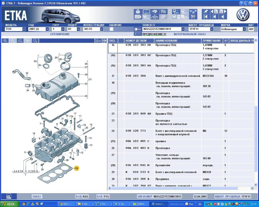Open the ГОД dropdown showing 2003 (3)

[39, 29]
